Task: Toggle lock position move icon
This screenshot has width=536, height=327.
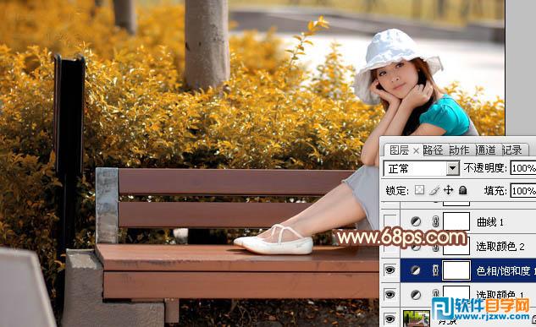Action: [448, 190]
